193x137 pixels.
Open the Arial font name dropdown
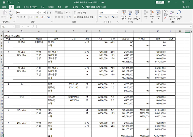pos(37,13)
